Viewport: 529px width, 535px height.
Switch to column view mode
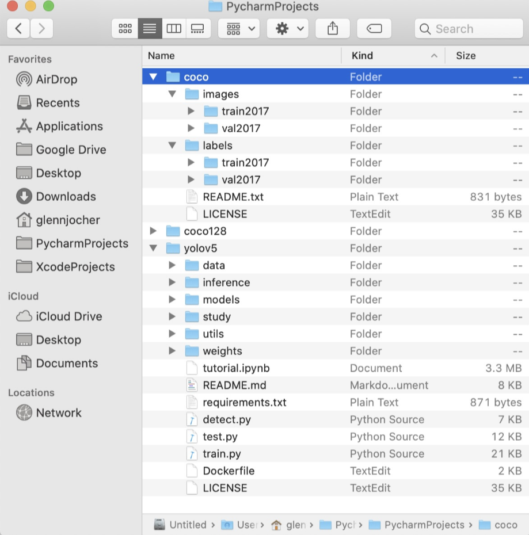174,28
